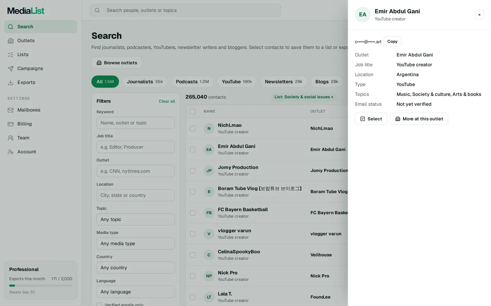Tick the checkbox for CelinaSpookyBoo
491x306 pixels.
[x=193, y=255]
